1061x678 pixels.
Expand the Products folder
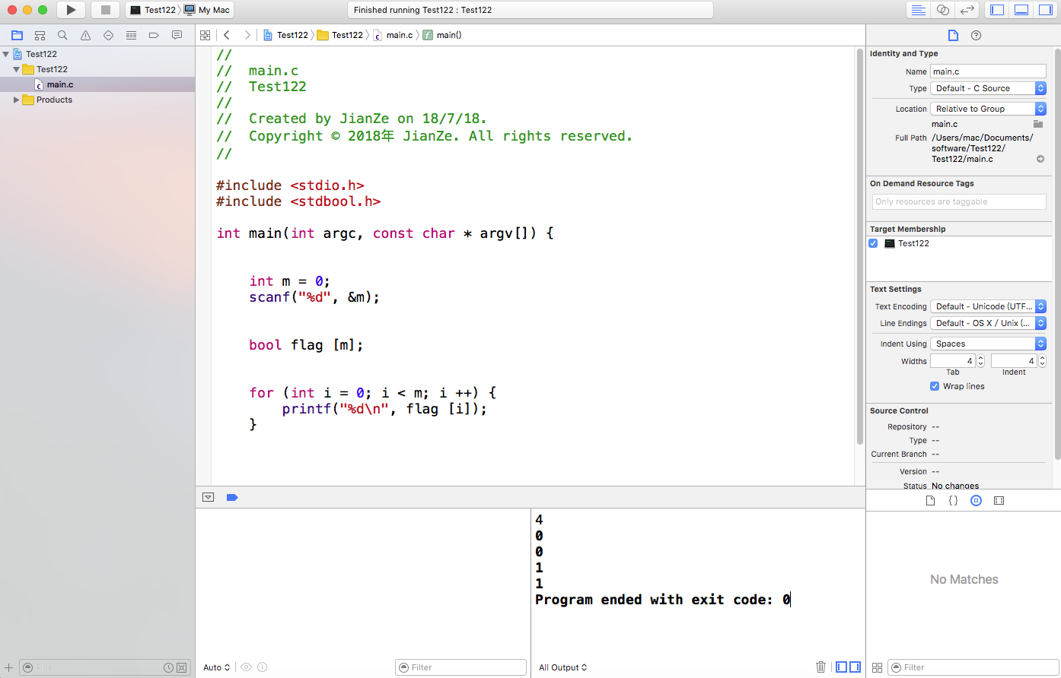[x=16, y=100]
